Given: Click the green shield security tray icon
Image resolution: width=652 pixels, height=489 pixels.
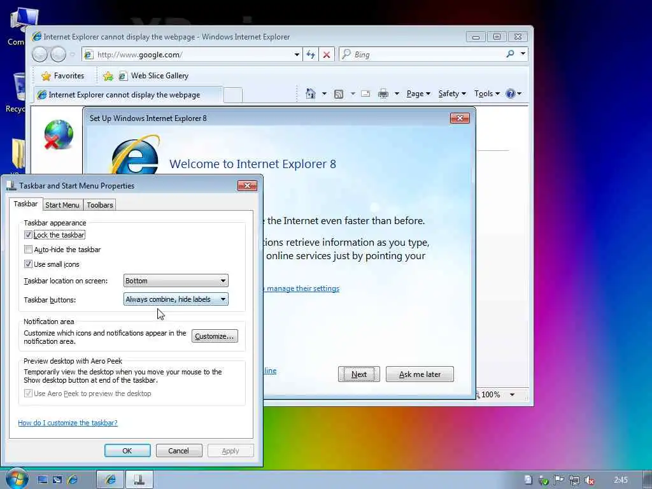Looking at the screenshot, I should point(544,480).
